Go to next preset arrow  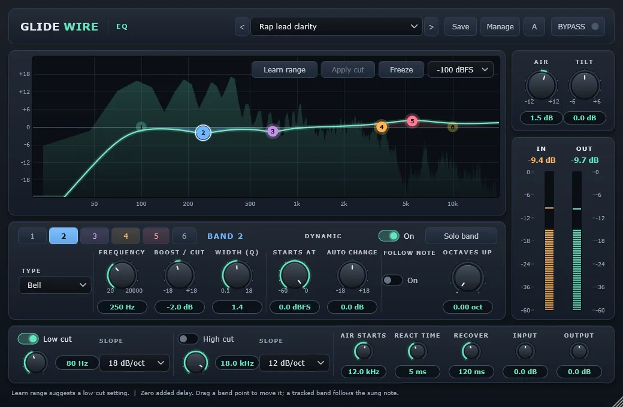point(431,26)
